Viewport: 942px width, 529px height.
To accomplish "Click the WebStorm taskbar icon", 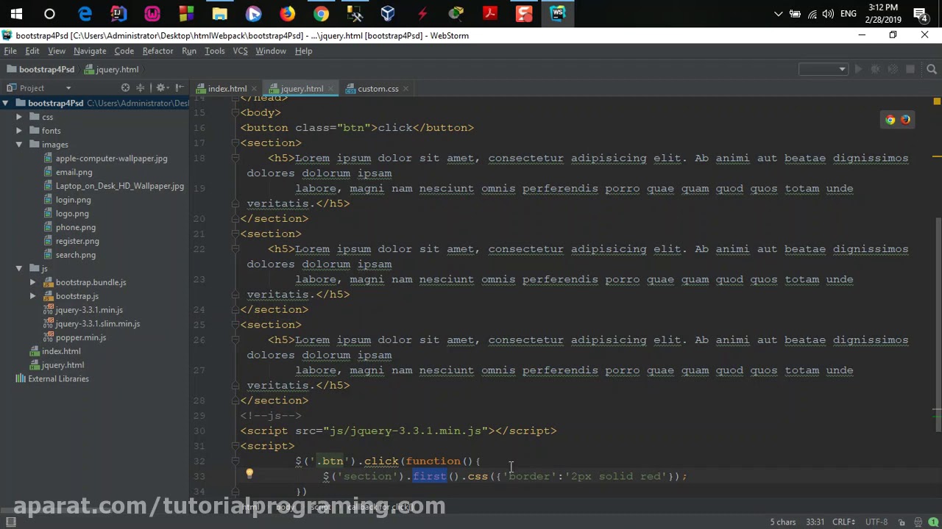I will point(557,13).
